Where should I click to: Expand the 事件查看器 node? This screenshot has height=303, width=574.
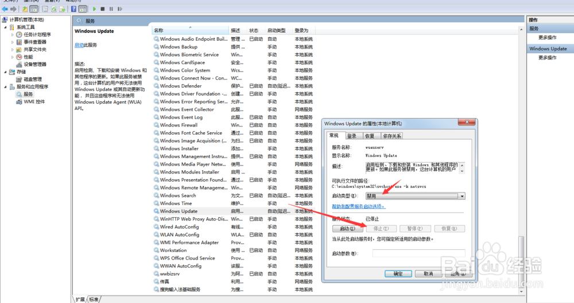[x=13, y=42]
